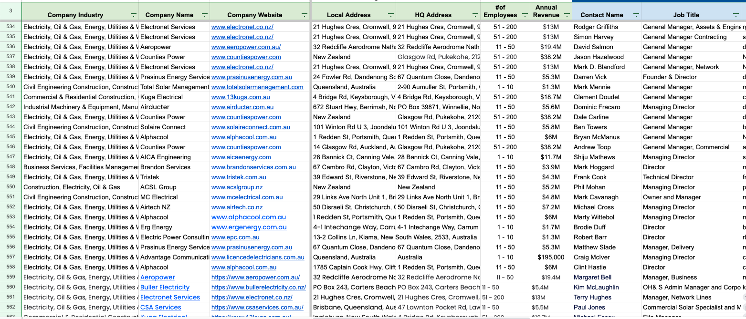The image size is (746, 319).
Task: Select the Dominic Fracaro contact cell
Action: 607,107
